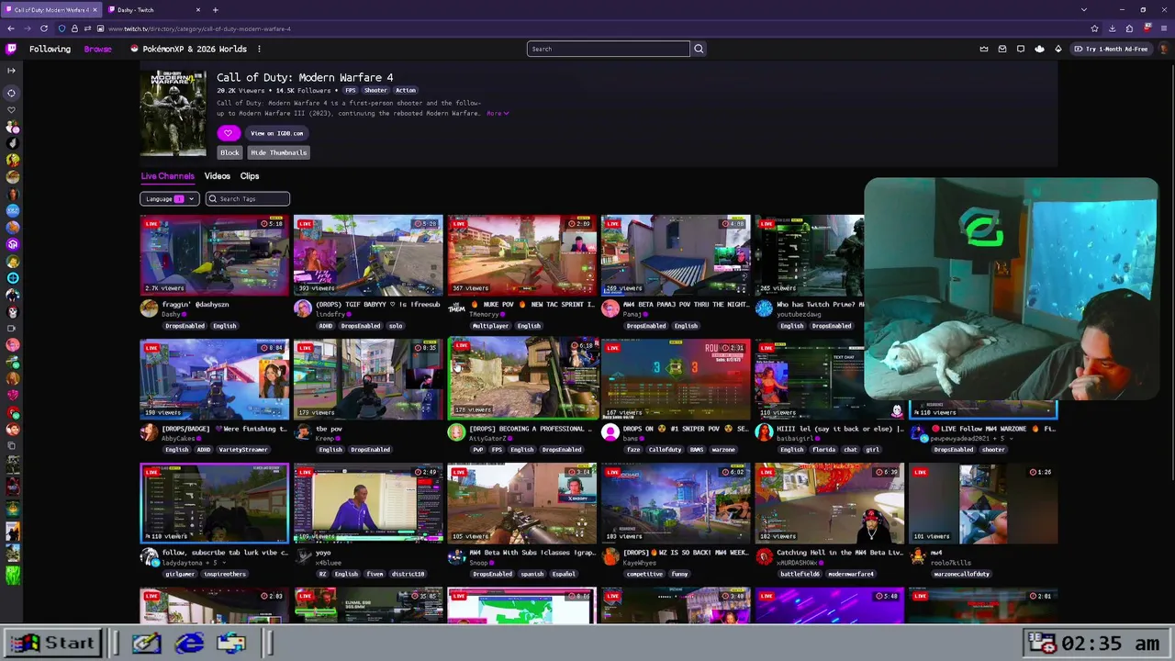Switch to the Videos tab
This screenshot has width=1175, height=661.
(x=218, y=176)
